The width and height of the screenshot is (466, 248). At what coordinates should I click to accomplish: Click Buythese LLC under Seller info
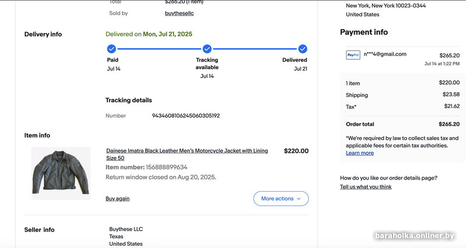(126, 229)
